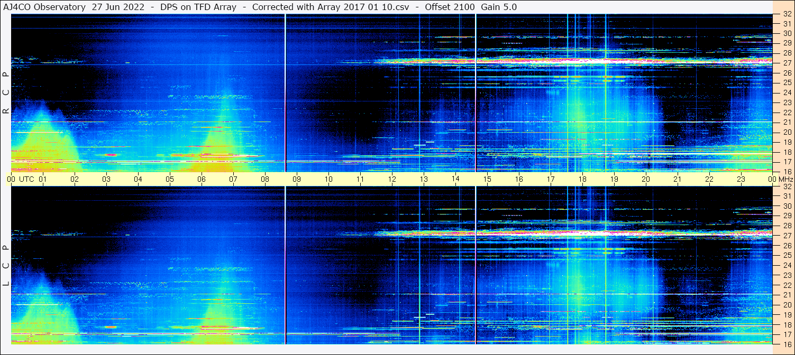Viewport: 795px width, 355px height.
Task: Click the 27 MHz label on lower frequency scale
Action: [787, 236]
